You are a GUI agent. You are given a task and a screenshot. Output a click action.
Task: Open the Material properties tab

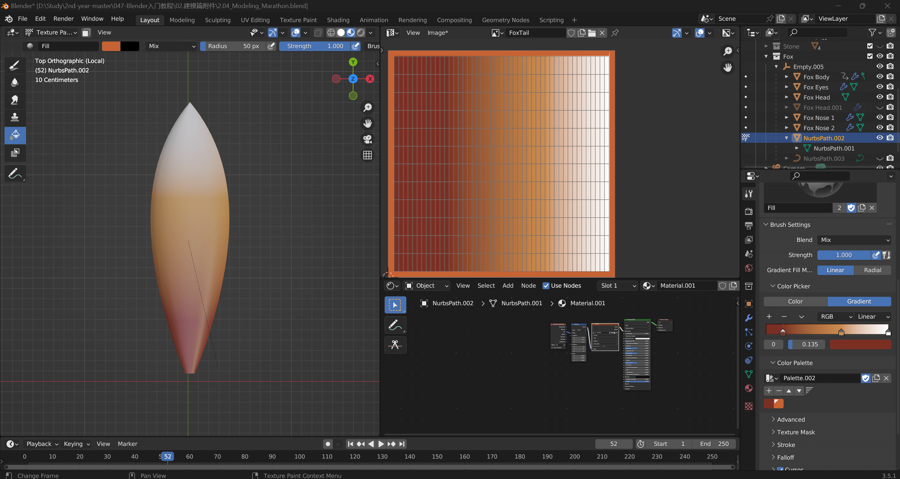pos(749,388)
